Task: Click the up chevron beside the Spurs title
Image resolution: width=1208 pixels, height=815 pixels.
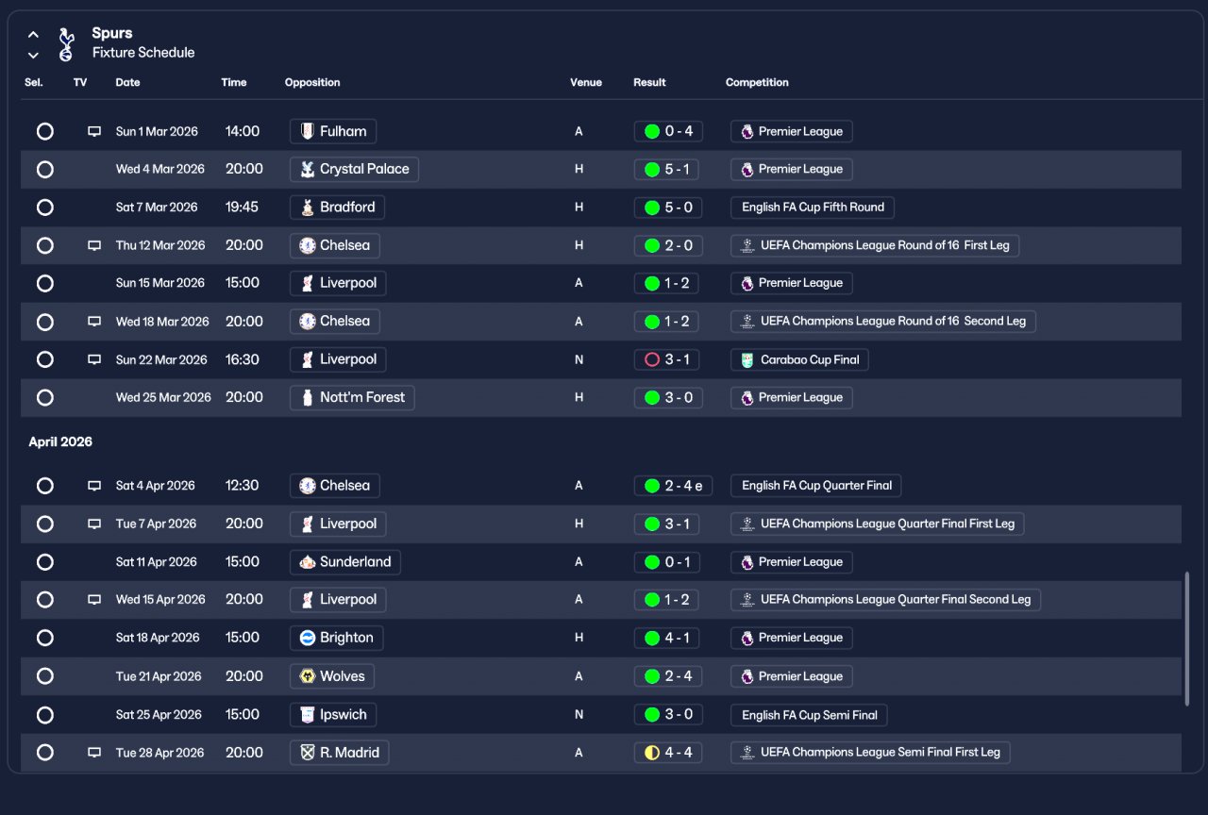Action: (x=34, y=35)
